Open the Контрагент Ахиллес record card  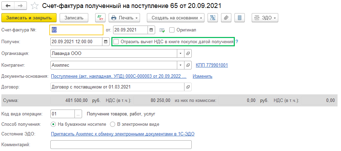188,65
